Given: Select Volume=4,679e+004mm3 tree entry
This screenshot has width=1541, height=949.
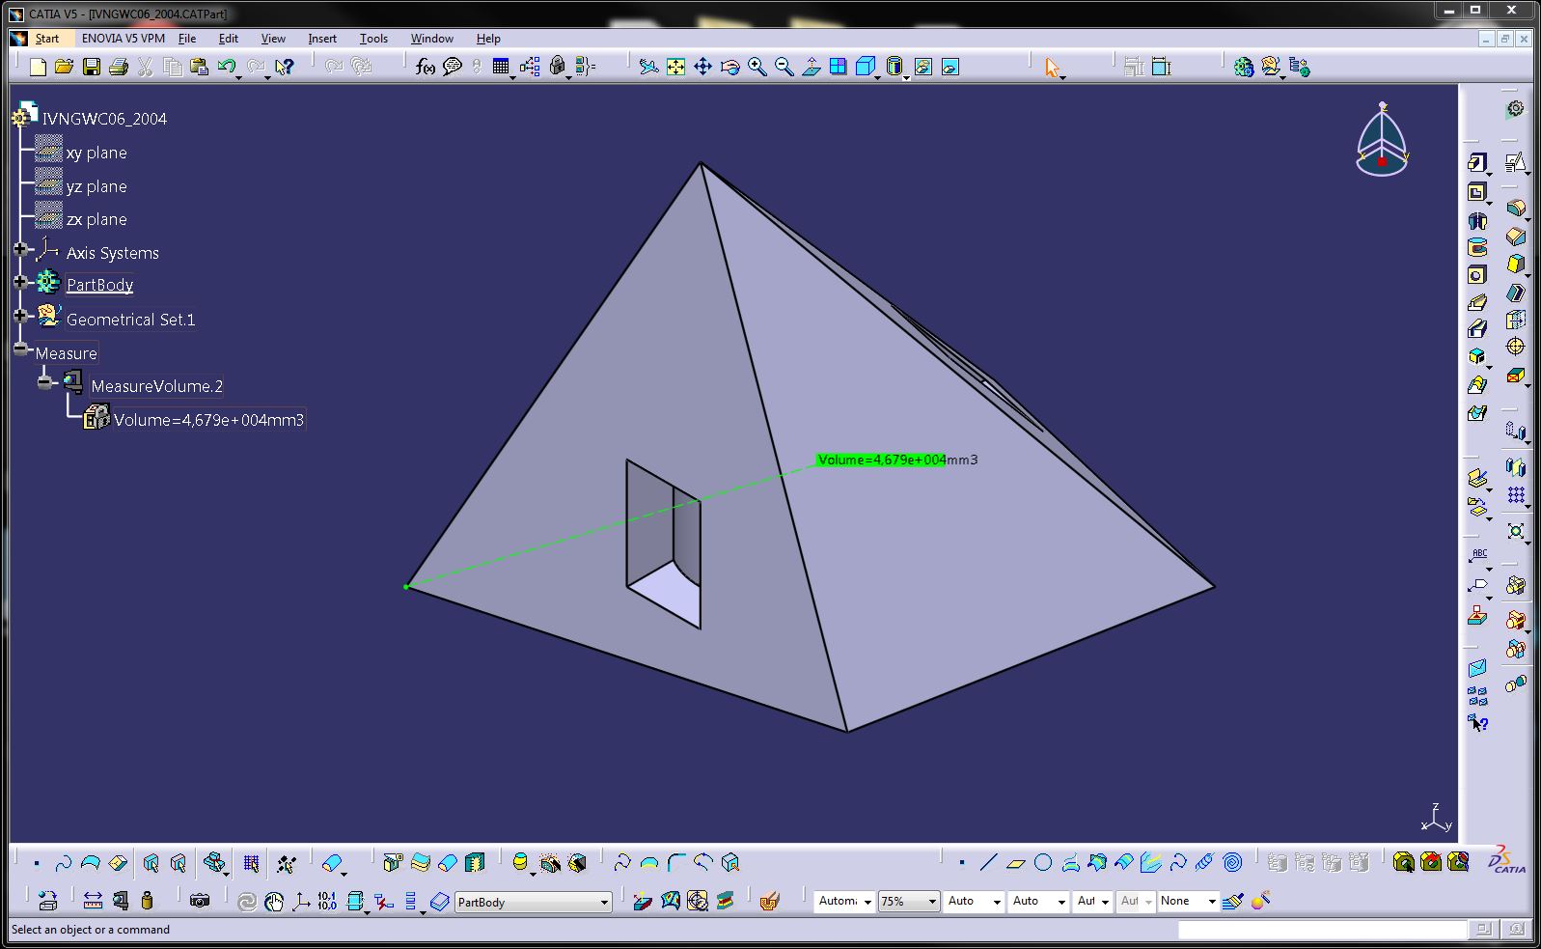Looking at the screenshot, I should [x=208, y=420].
